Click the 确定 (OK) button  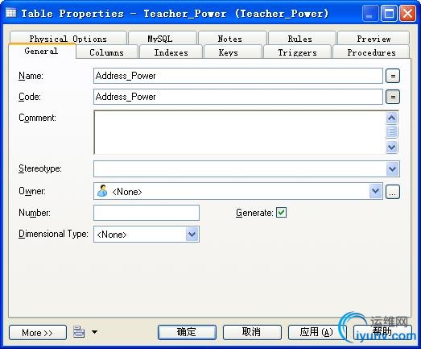[187, 332]
